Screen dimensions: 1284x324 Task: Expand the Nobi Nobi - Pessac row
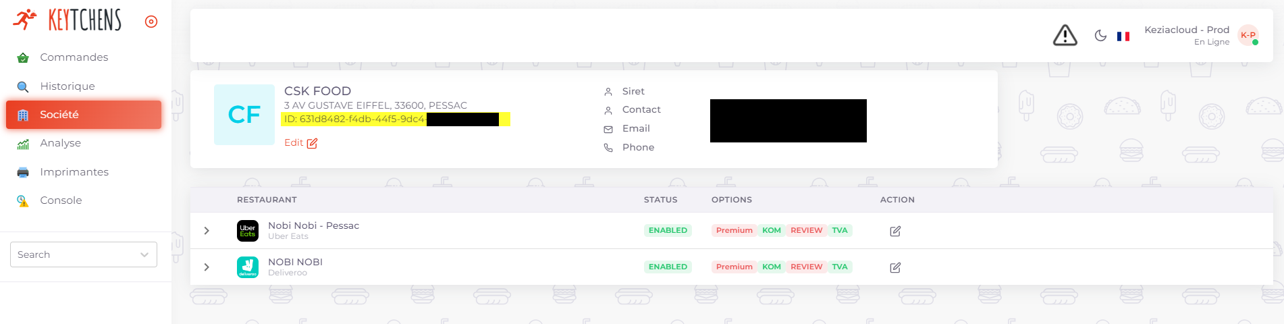pyautogui.click(x=207, y=231)
